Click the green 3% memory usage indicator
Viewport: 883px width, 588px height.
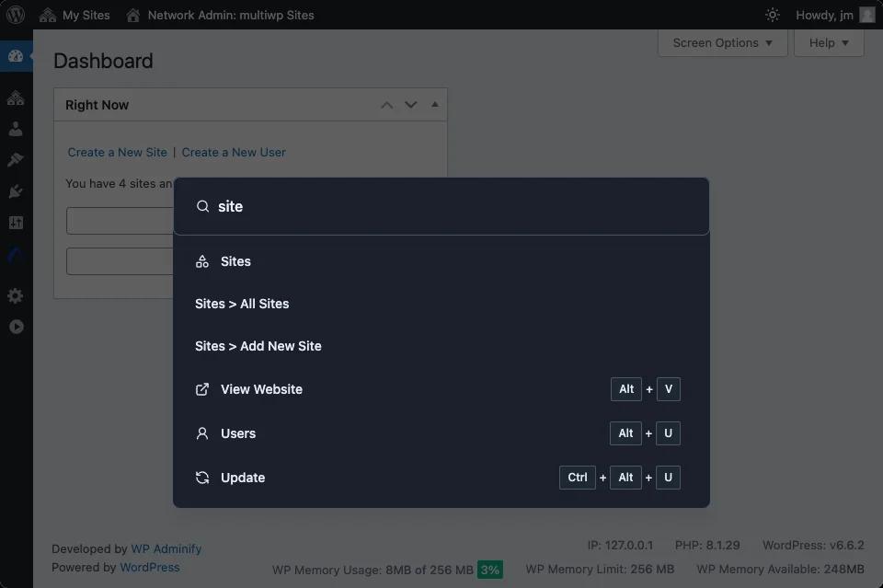pyautogui.click(x=489, y=570)
